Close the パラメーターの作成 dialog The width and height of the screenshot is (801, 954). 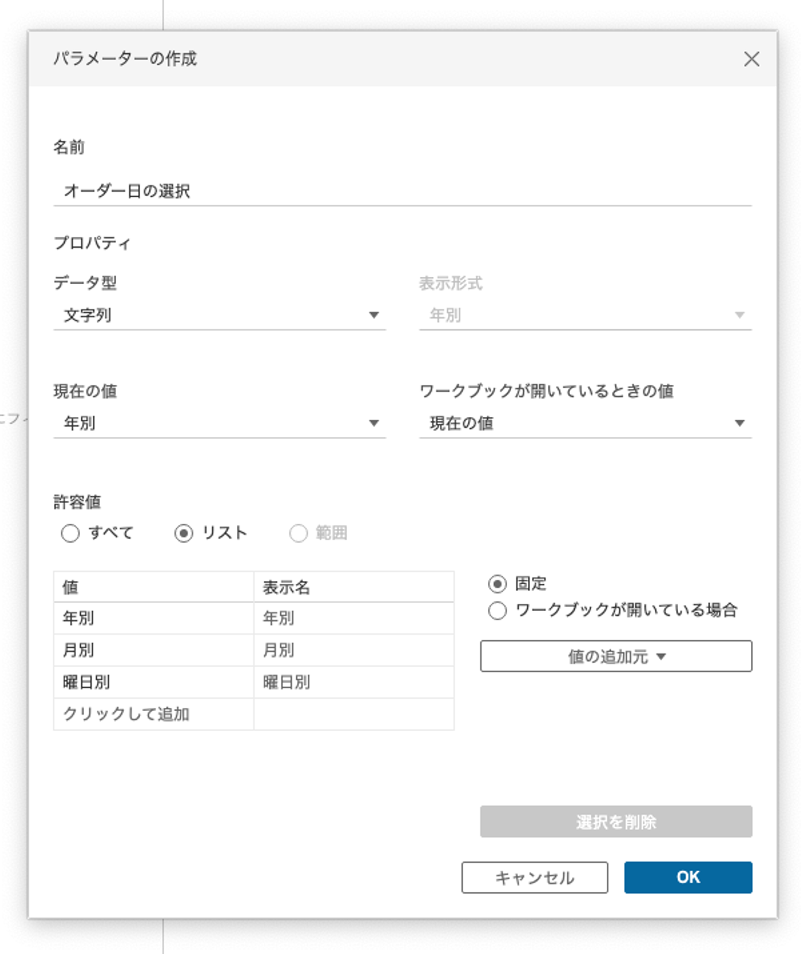click(751, 59)
